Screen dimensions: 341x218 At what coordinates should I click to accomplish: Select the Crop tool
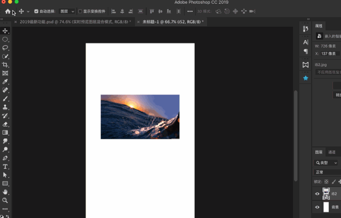pyautogui.click(x=5, y=65)
